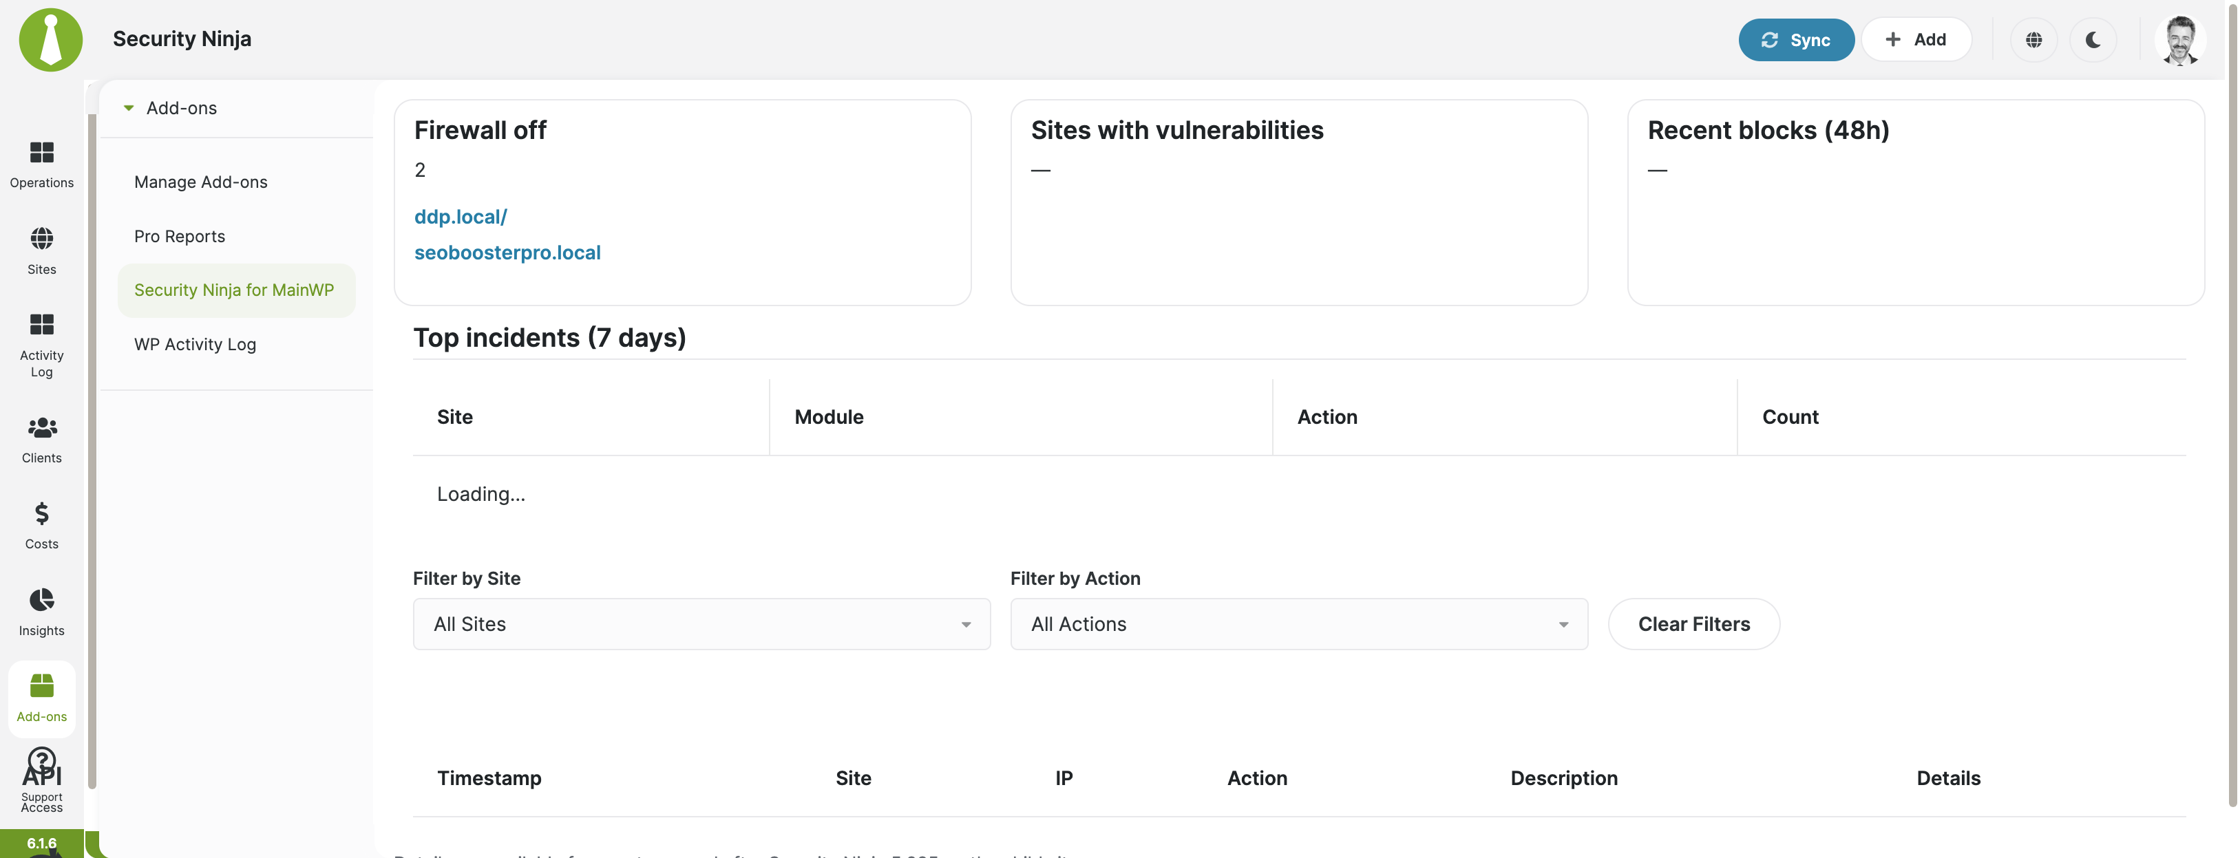Click the Top incidents (7 days) heading

pyautogui.click(x=549, y=337)
